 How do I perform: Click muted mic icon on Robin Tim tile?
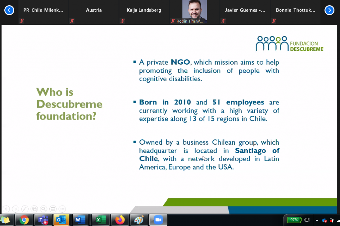(x=173, y=21)
